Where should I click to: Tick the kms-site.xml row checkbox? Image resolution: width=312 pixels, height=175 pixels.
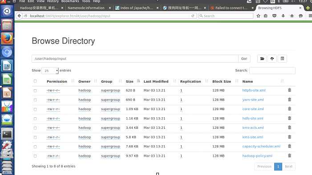(35, 137)
